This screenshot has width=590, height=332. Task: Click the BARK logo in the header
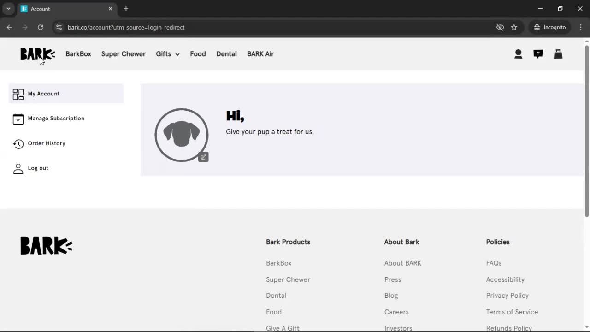click(x=37, y=54)
